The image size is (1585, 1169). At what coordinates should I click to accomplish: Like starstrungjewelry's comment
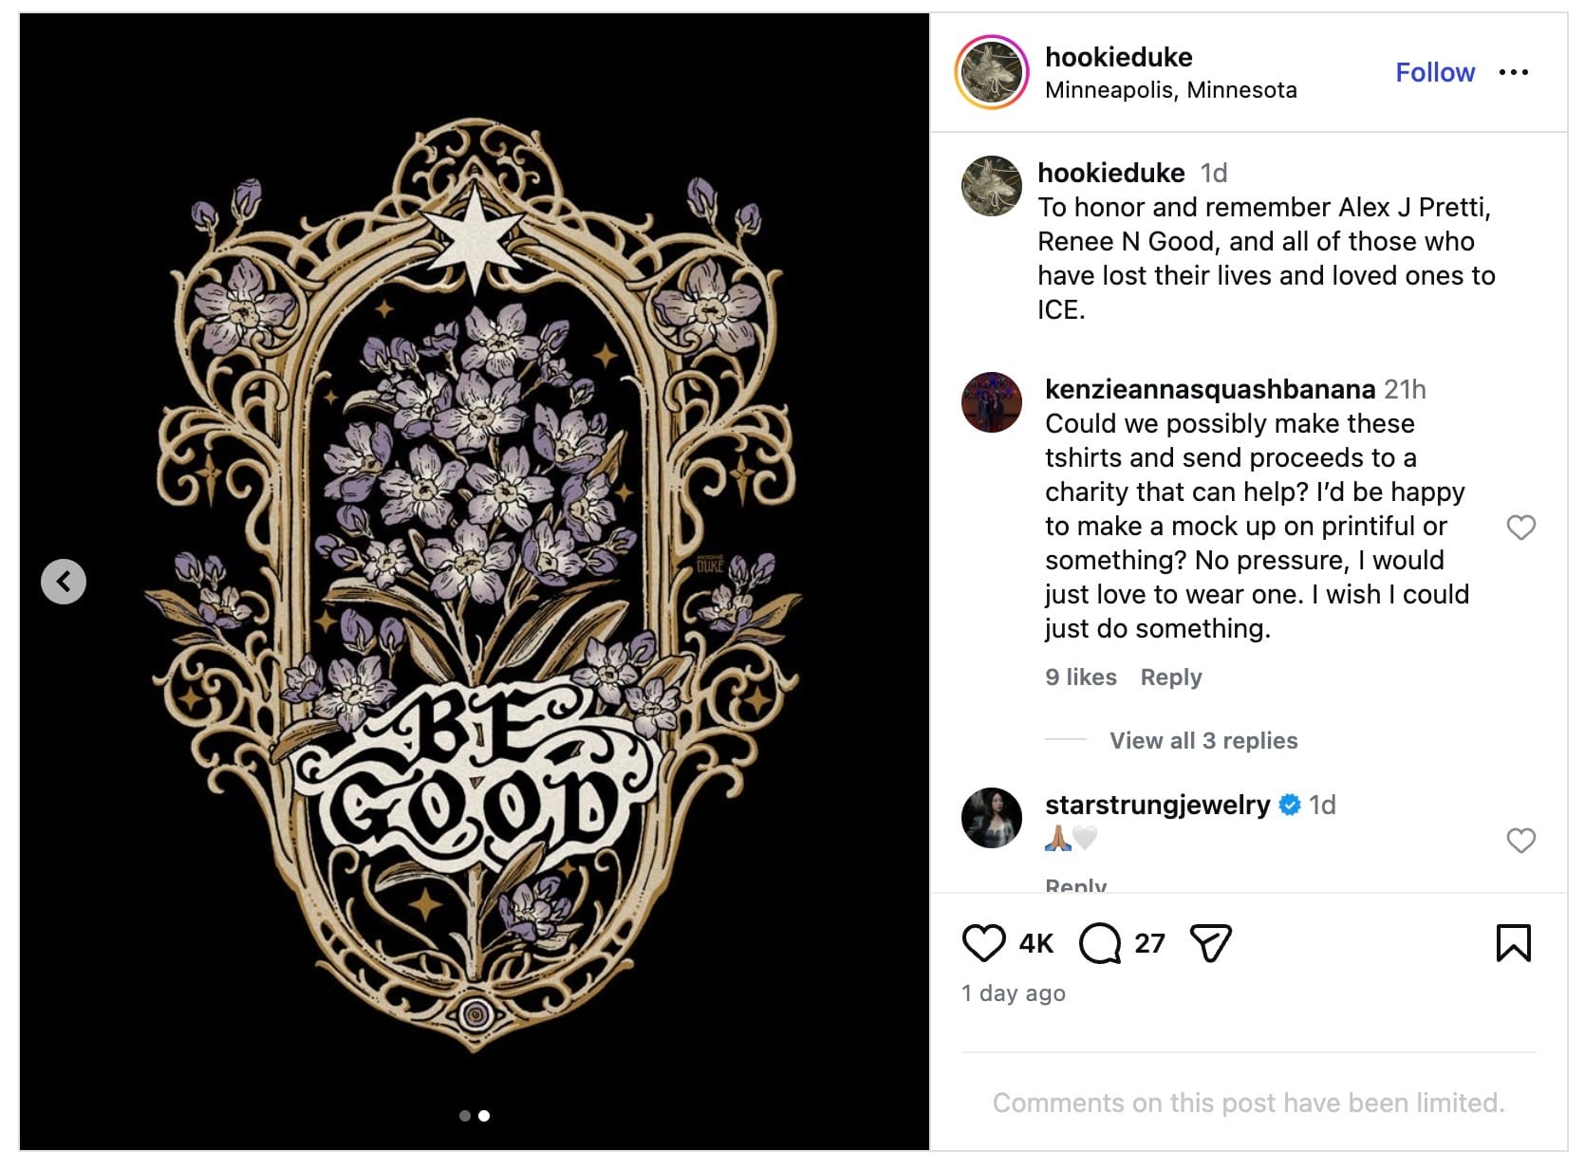pos(1520,841)
